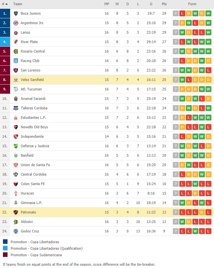Click the Racing Club crest icon
The width and height of the screenshot is (214, 268).
[16, 61]
